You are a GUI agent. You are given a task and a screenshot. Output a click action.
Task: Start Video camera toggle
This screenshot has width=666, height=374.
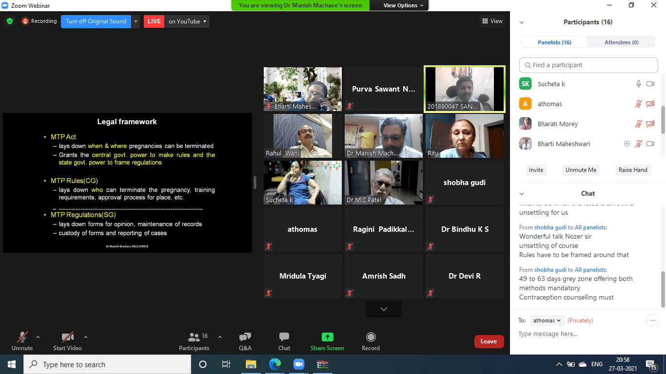(x=67, y=337)
